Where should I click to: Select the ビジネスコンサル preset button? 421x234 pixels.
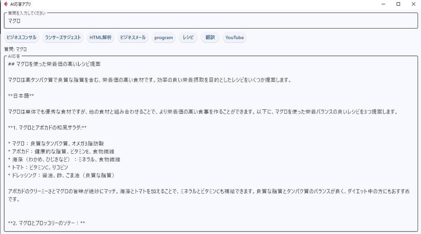click(21, 37)
